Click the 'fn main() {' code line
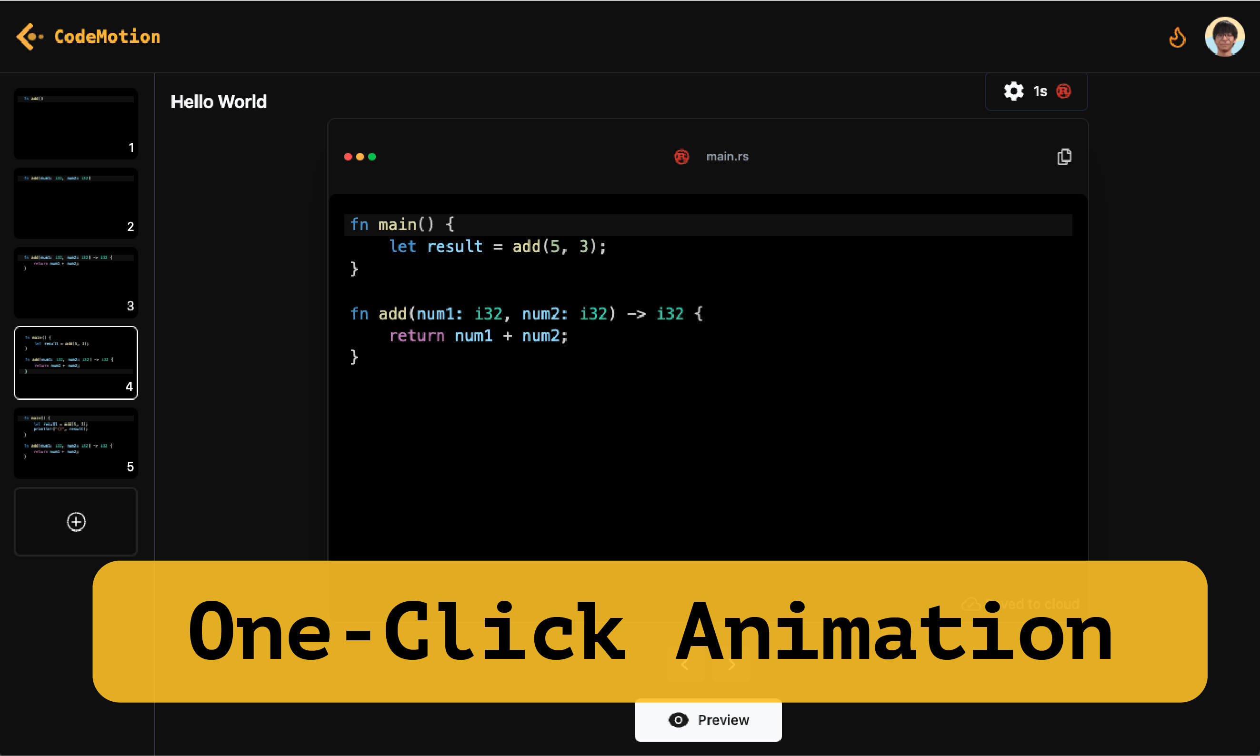Viewport: 1260px width, 756px height. 708,225
